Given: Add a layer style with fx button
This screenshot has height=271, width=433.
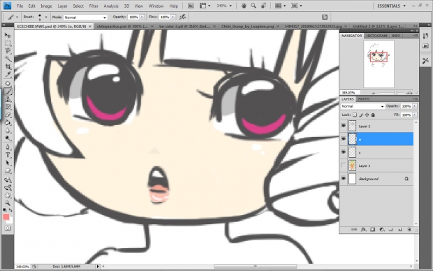Looking at the screenshot, I should pos(363,229).
